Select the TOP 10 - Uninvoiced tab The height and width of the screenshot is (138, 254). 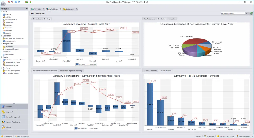point(150,71)
